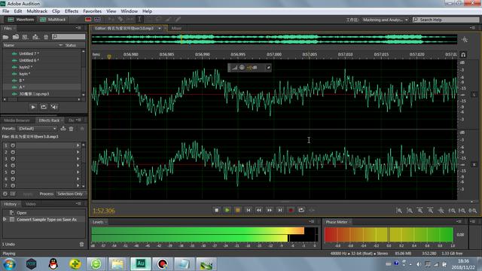Viewport: 482px width, 271px height.
Task: Click the trash icon in Files panel
Action: (46, 37)
